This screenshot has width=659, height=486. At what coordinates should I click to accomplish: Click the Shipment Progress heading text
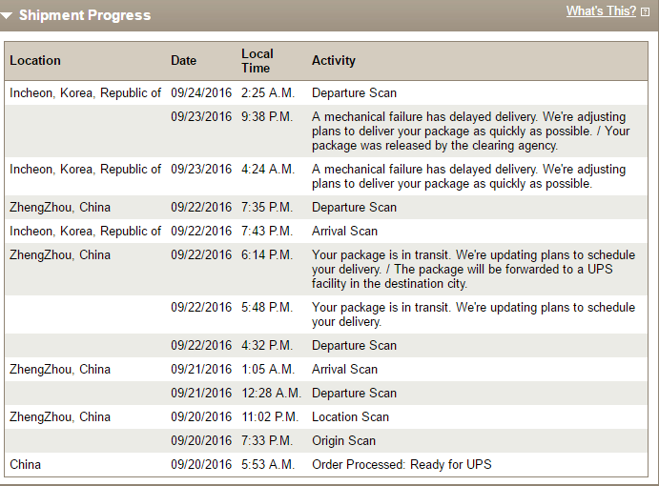(x=85, y=15)
